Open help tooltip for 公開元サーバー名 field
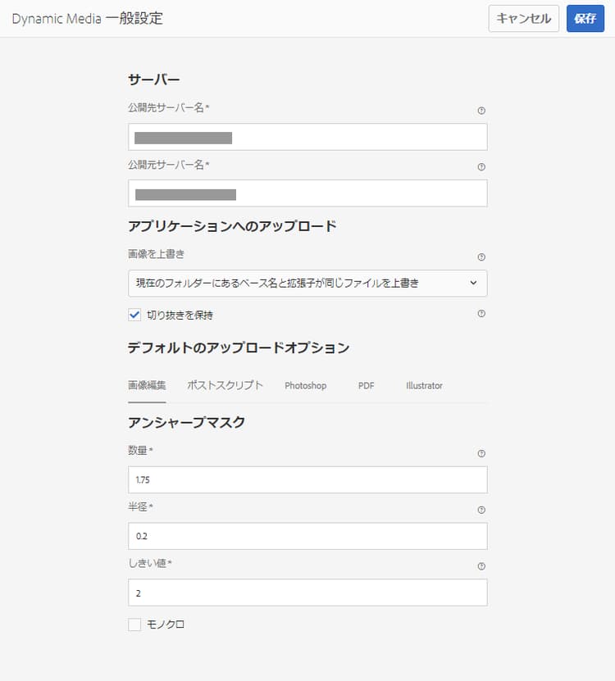Viewport: 615px width, 681px height. coord(481,166)
